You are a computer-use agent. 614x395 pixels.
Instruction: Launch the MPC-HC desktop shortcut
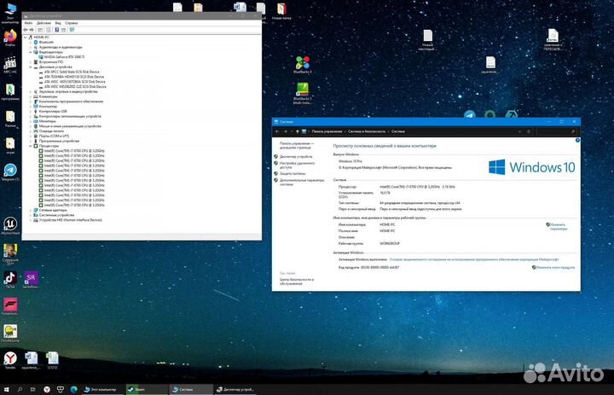tap(10, 64)
